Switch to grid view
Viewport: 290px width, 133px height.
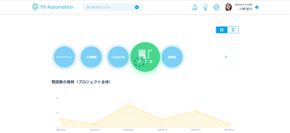click(x=222, y=30)
